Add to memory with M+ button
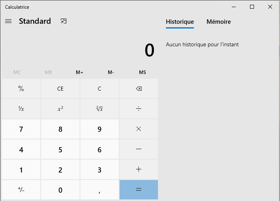The width and height of the screenshot is (280, 201). click(79, 72)
